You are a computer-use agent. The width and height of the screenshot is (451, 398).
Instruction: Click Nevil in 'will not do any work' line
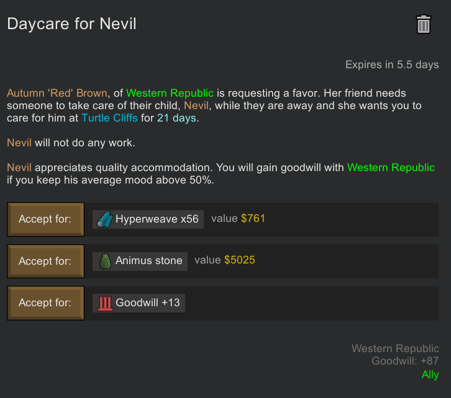coord(19,143)
